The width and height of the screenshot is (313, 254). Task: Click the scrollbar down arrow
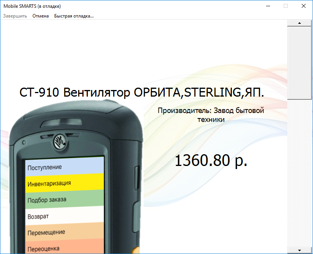coord(299,250)
